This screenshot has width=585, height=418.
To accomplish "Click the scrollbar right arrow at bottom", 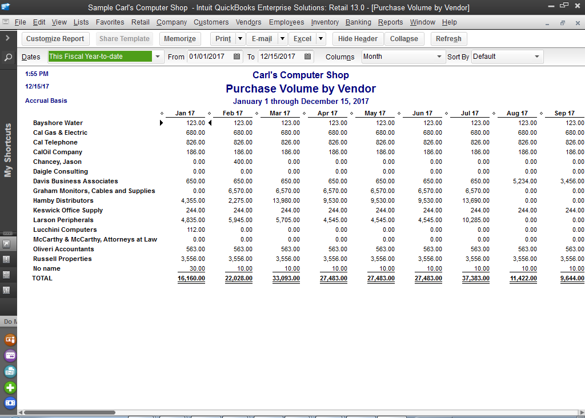I will tap(582, 412).
